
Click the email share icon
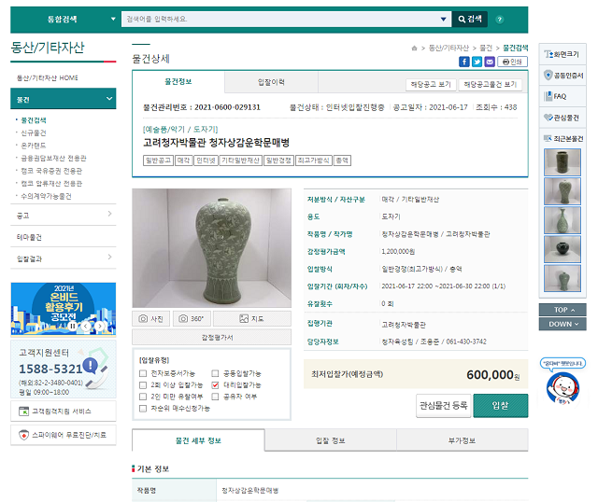click(489, 62)
